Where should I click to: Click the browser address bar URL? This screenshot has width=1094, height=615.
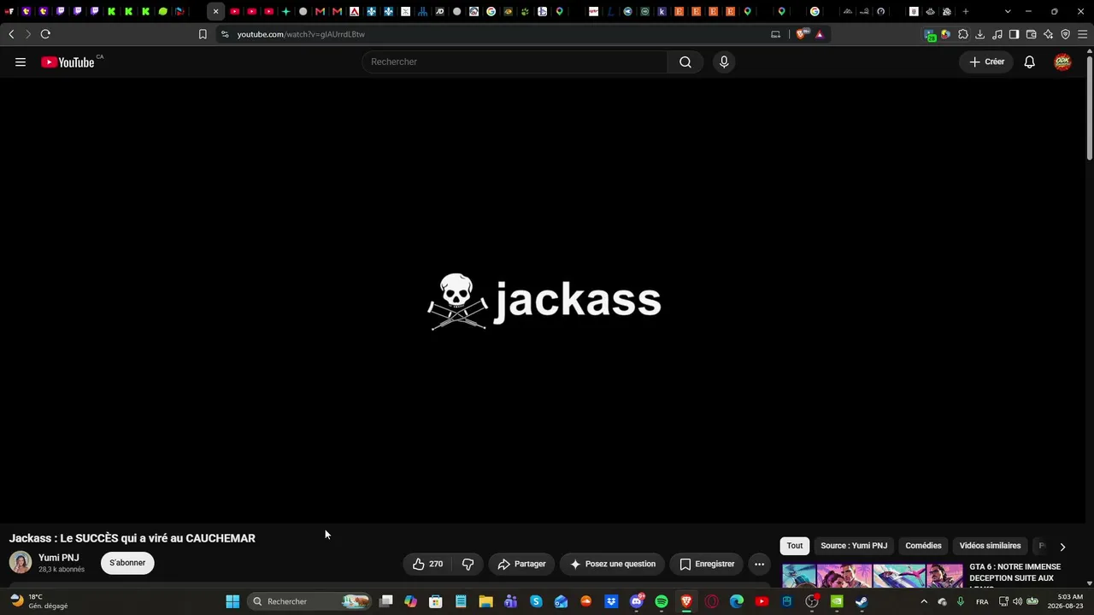tap(301, 34)
